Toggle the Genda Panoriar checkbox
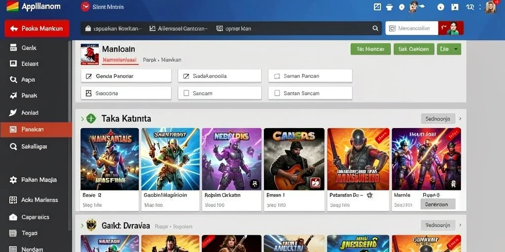Viewport: 505px width, 252px height. pyautogui.click(x=89, y=76)
